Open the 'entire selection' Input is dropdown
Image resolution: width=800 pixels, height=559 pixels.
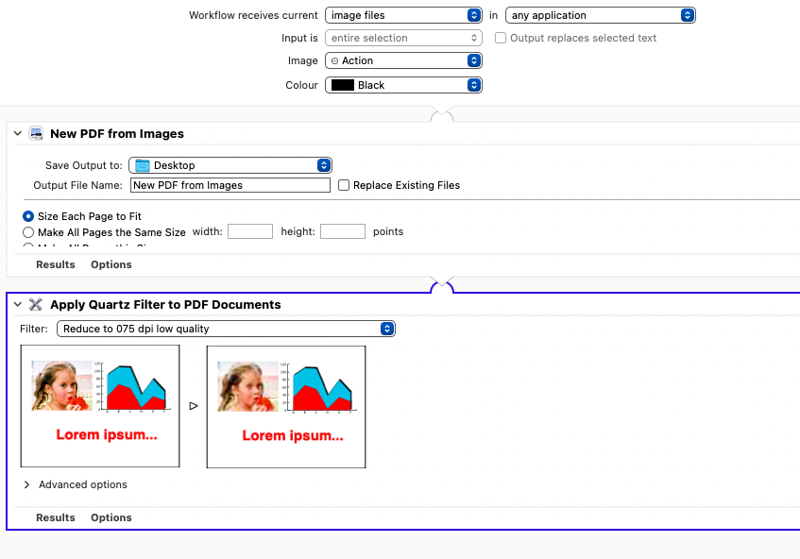point(403,38)
